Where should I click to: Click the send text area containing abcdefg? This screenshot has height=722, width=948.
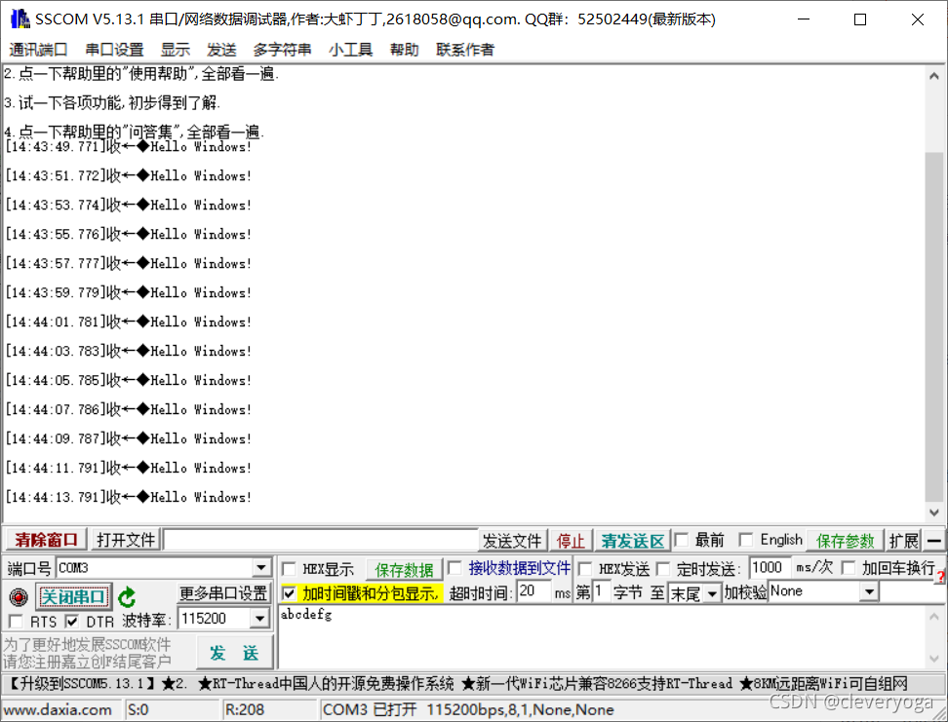605,638
